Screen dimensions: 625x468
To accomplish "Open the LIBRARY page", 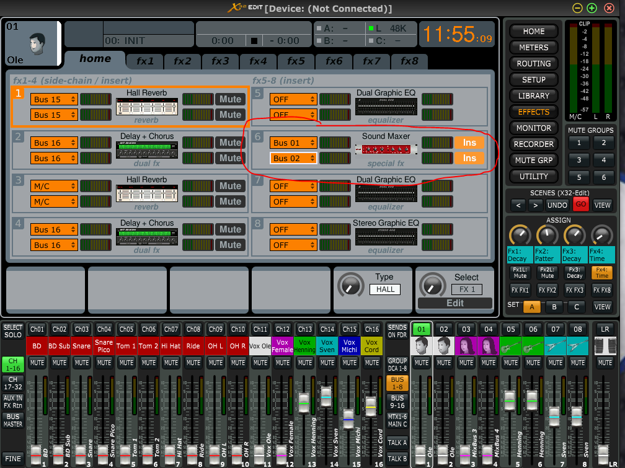I will coord(533,96).
